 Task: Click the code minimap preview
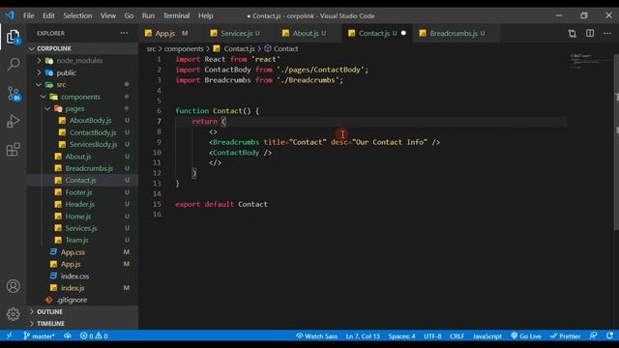586,61
